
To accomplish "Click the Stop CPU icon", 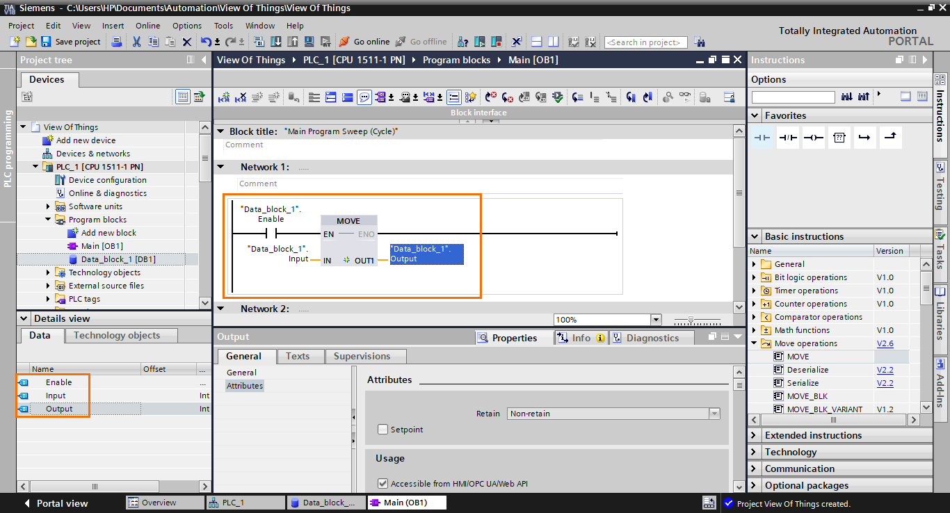I will 496,42.
